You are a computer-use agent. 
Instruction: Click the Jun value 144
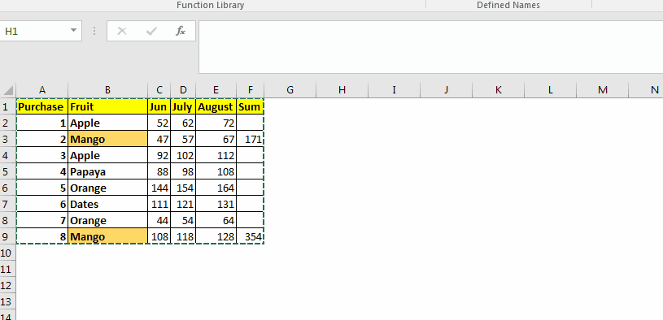click(159, 188)
